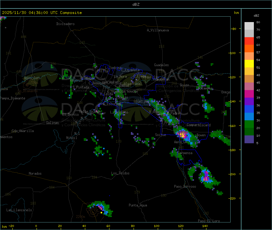The height and width of the screenshot is (230, 272).
Task: Pick the green 20-30 dBZ legend swatch
Action: click(x=249, y=124)
